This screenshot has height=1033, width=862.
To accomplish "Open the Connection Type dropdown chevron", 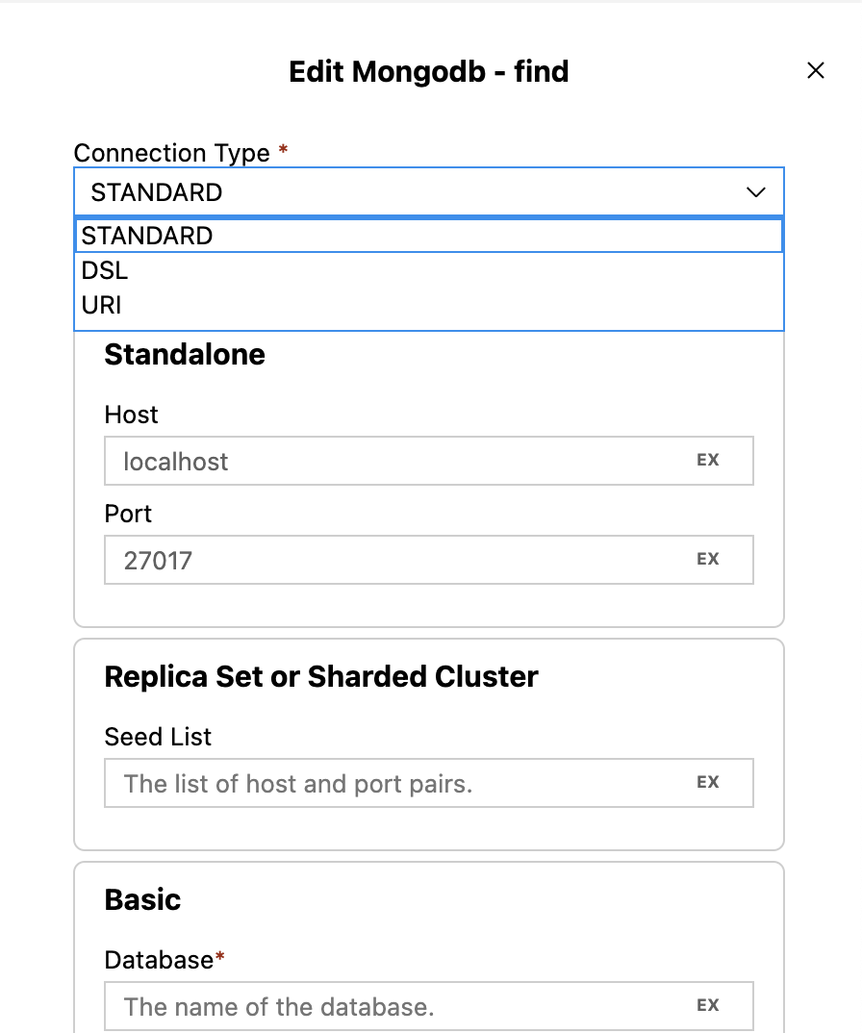I will (x=755, y=191).
